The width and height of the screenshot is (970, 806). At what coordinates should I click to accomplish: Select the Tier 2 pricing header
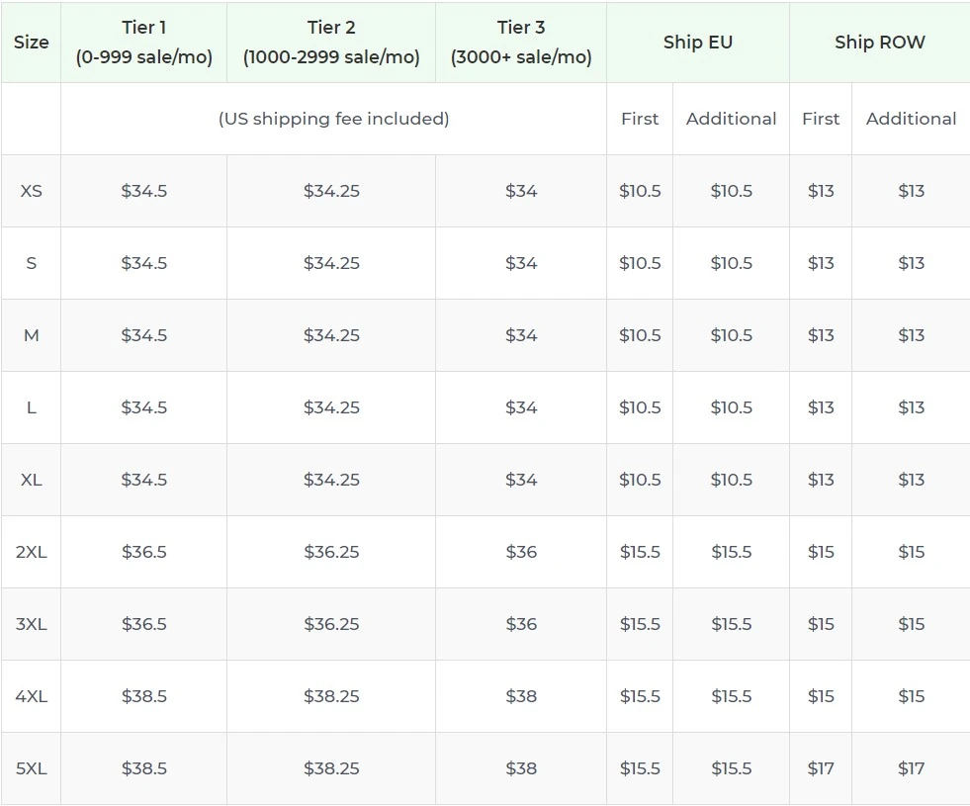[x=330, y=42]
